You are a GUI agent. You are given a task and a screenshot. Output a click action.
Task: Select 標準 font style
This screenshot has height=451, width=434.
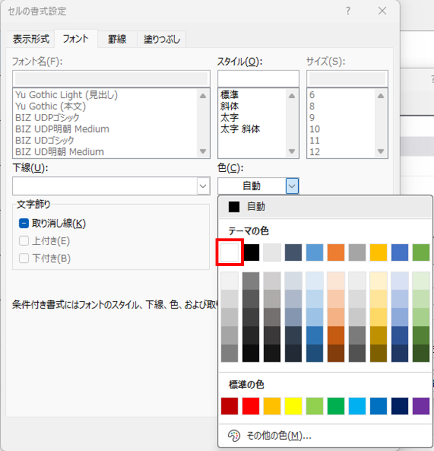click(x=230, y=95)
